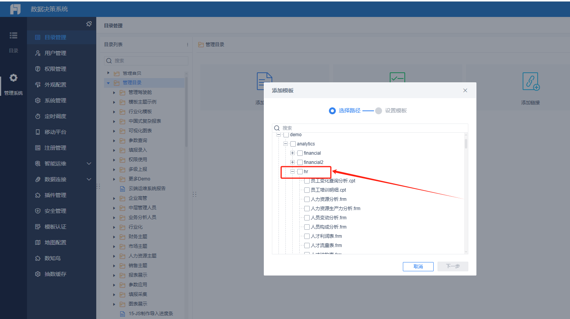Select 人才流量表.frm file
The width and height of the screenshot is (570, 319).
(326, 246)
